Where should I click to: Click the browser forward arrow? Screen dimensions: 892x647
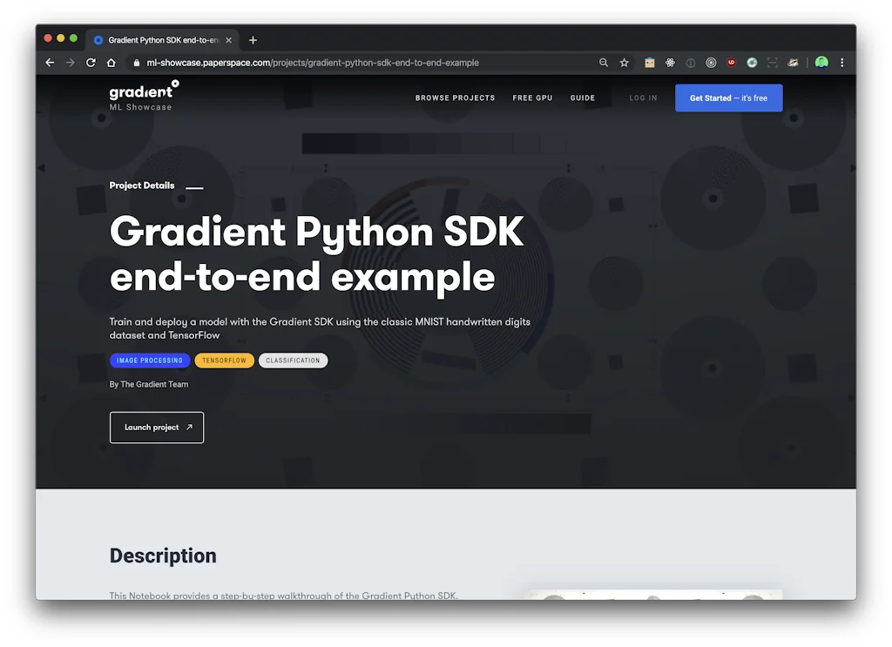pos(70,63)
